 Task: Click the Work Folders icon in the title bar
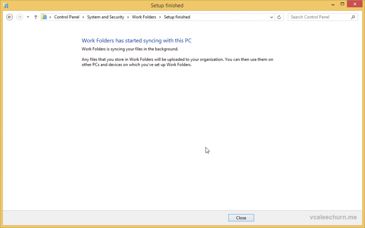tap(6, 5)
